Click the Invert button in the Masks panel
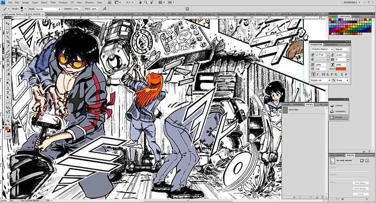Viewport: 376px width, 203px height. pyautogui.click(x=361, y=194)
